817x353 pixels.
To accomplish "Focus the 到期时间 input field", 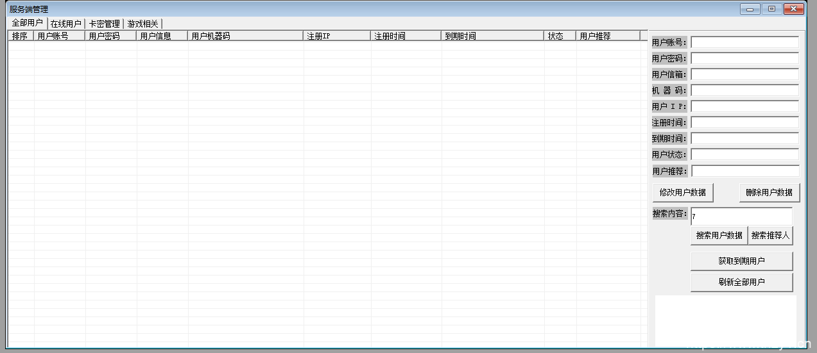I will (744, 138).
